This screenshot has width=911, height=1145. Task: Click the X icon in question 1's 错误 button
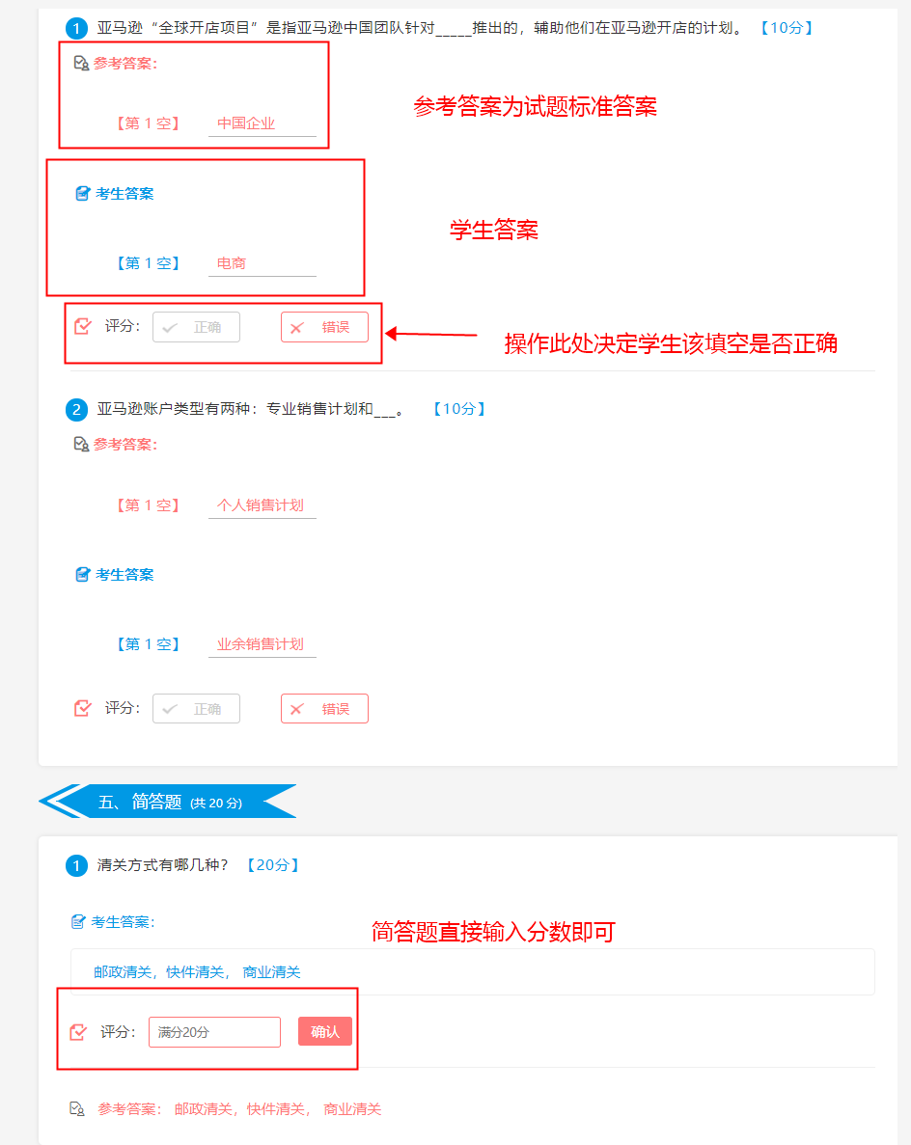[296, 328]
